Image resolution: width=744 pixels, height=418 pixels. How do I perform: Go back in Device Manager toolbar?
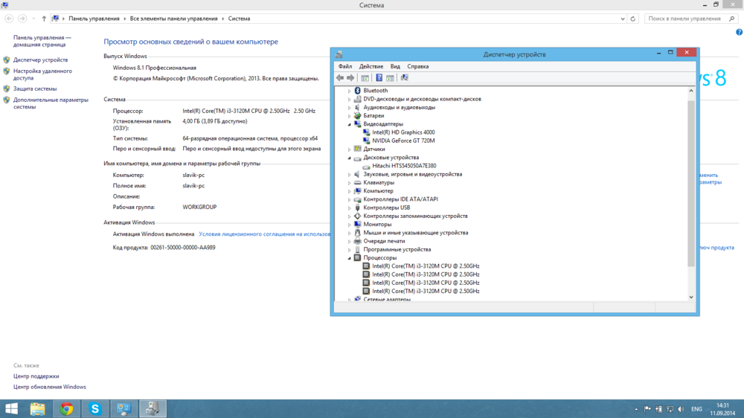pos(340,78)
